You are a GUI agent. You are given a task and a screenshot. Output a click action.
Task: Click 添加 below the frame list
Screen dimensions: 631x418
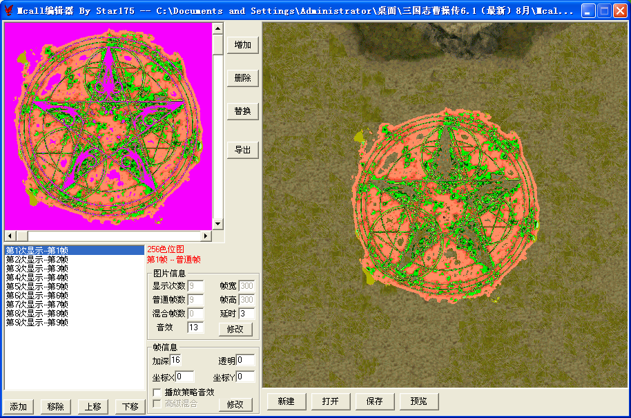point(19,407)
